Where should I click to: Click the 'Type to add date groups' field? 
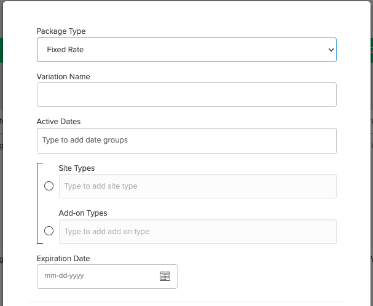coord(186,140)
